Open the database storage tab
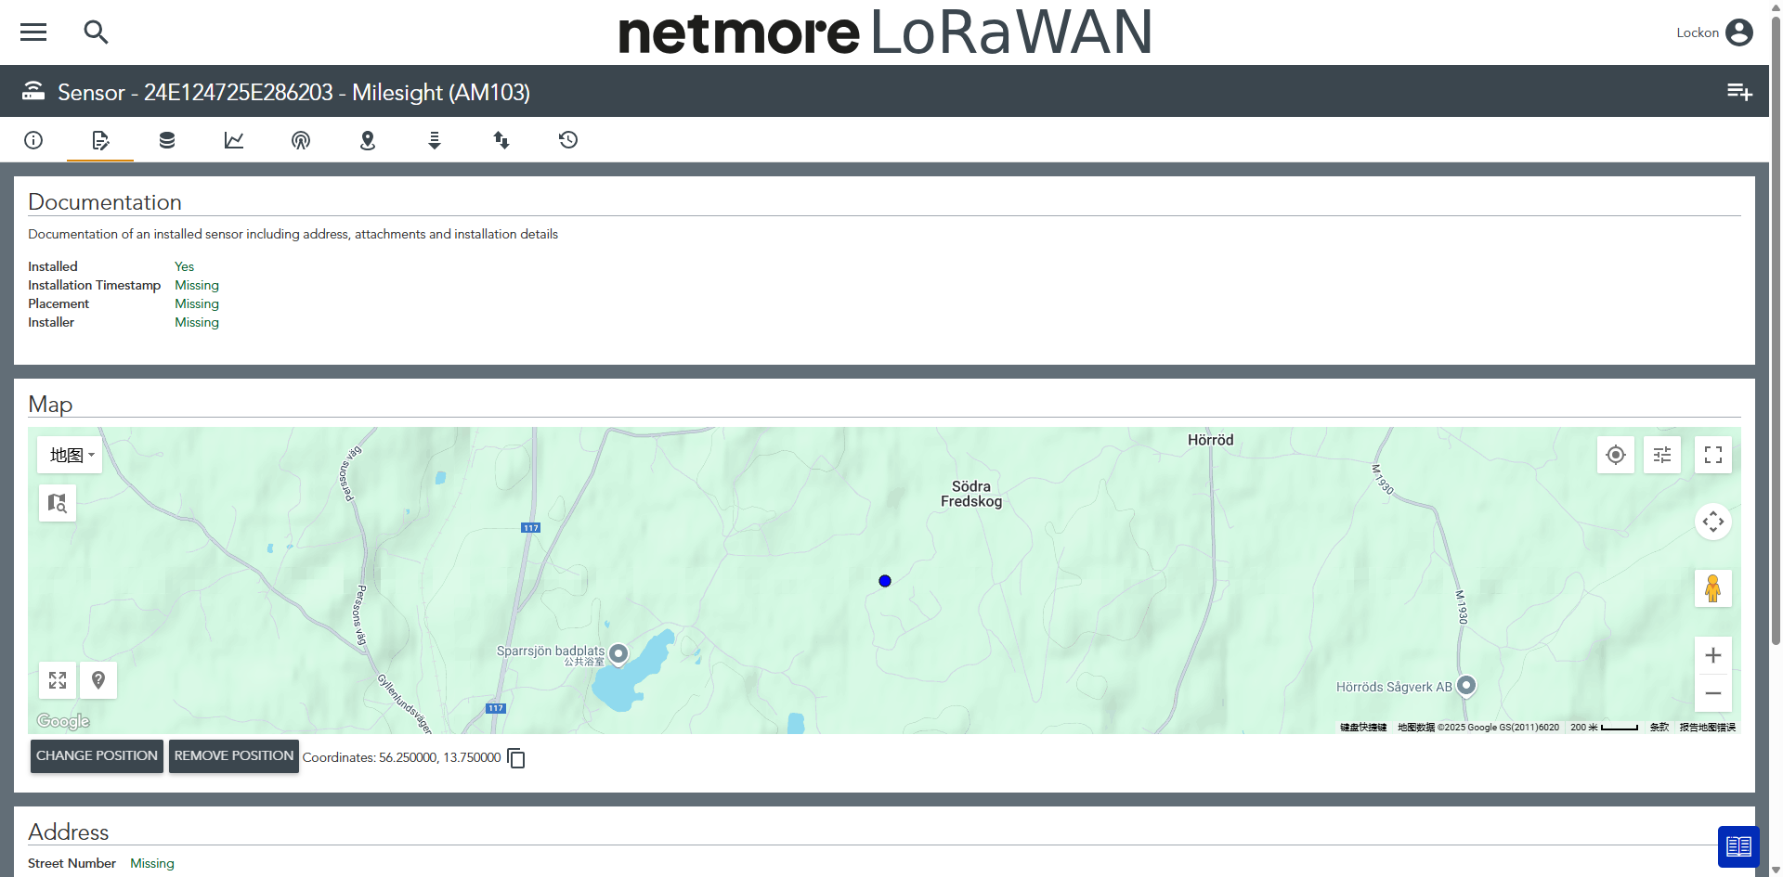The height and width of the screenshot is (877, 1783). pyautogui.click(x=167, y=140)
